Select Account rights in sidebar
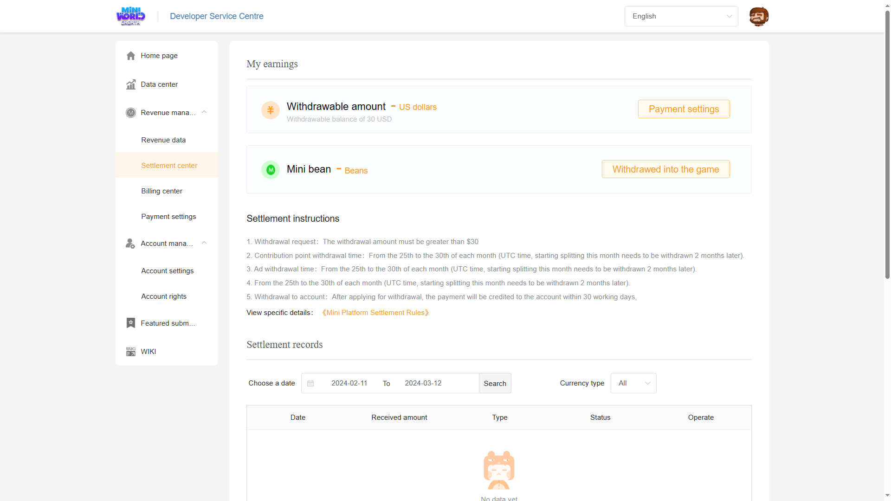This screenshot has height=501, width=891. pos(164,296)
